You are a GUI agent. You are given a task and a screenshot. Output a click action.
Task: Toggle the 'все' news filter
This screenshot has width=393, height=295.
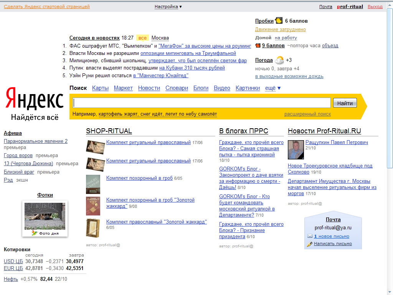coord(142,38)
